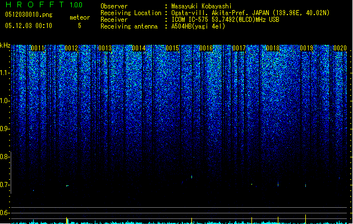
Task: Click the Observer label
Action: click(x=114, y=6)
